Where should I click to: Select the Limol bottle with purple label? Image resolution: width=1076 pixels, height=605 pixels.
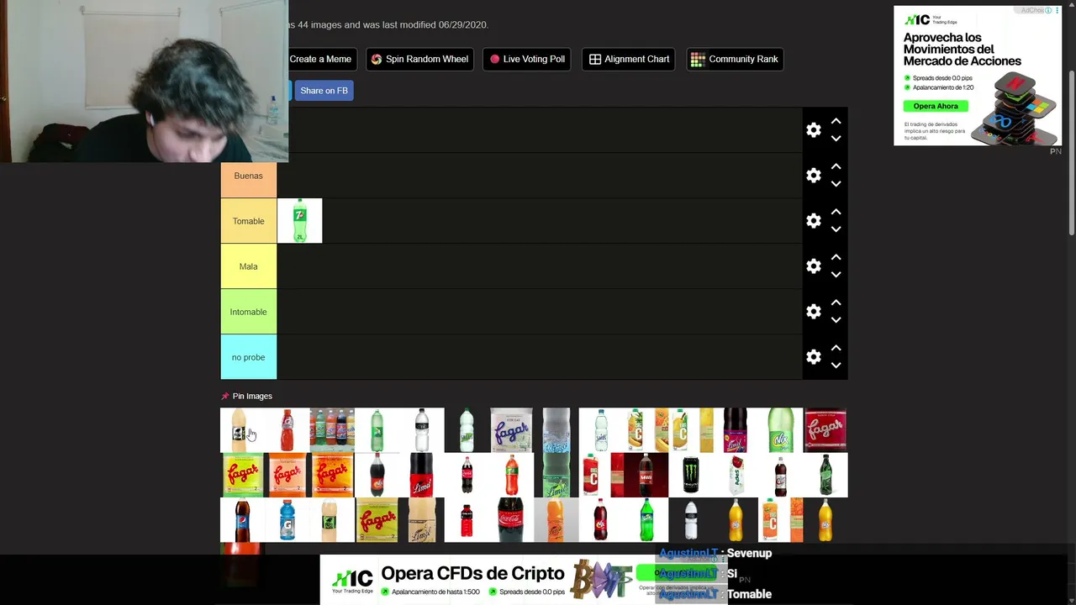click(736, 430)
